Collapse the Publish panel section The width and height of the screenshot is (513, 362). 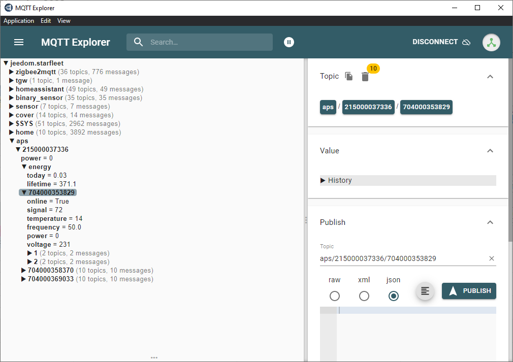(490, 222)
